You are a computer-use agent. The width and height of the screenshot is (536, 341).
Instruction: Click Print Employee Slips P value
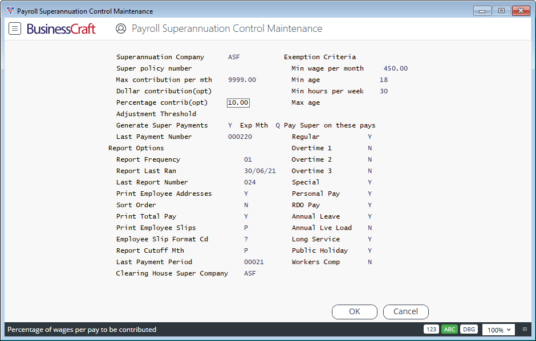pos(246,228)
